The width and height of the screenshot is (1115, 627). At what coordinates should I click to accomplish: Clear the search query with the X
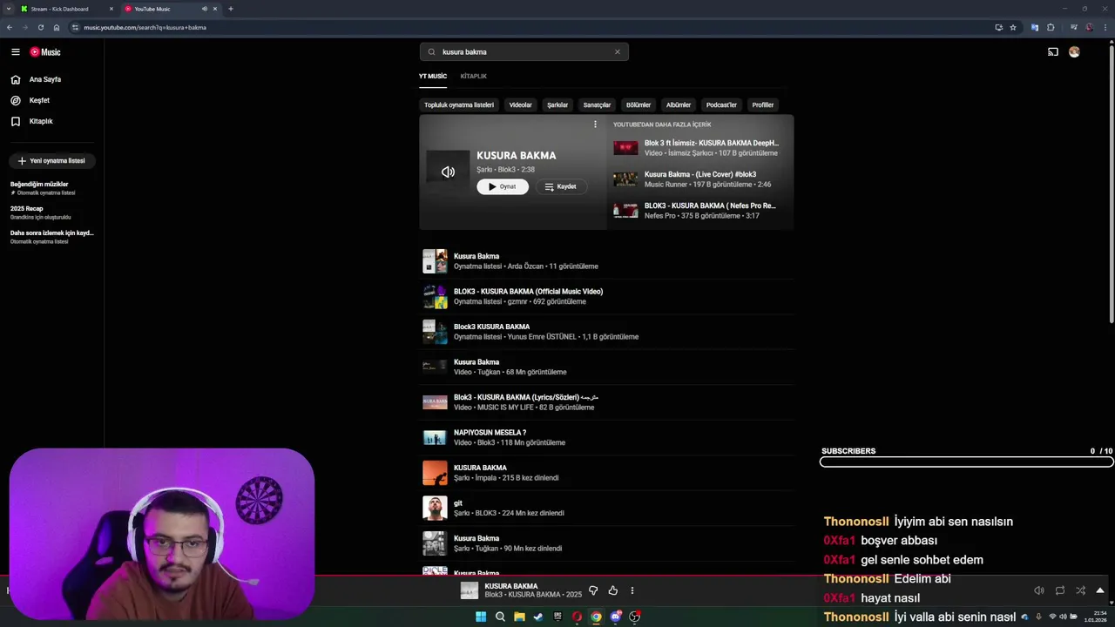click(618, 51)
